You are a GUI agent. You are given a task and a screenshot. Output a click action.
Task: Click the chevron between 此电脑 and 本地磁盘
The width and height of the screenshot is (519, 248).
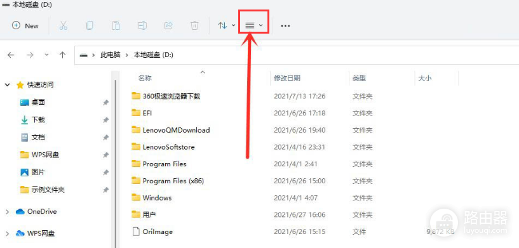click(x=127, y=55)
